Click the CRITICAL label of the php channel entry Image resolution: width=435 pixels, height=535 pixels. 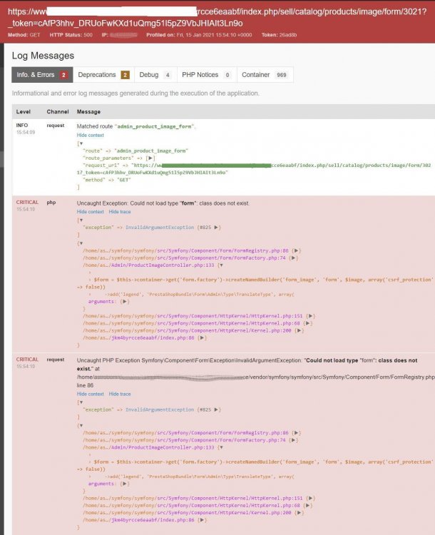pyautogui.click(x=27, y=203)
